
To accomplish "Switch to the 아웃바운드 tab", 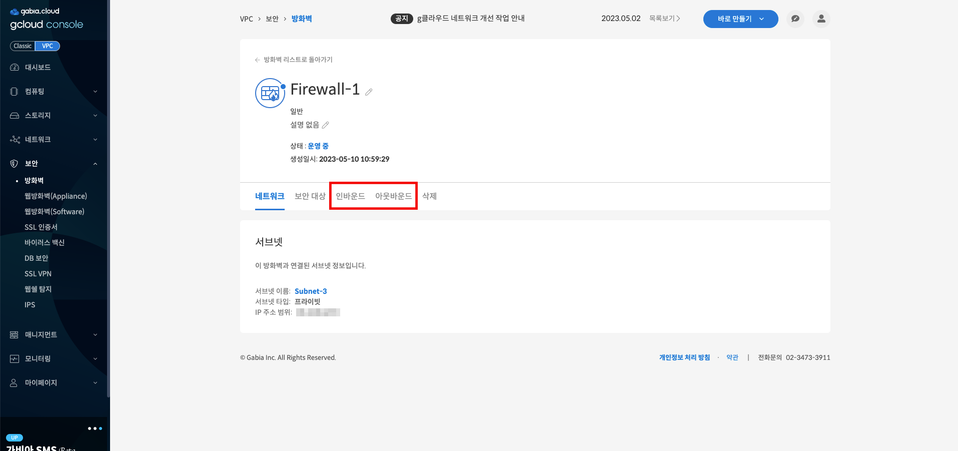I will click(393, 196).
